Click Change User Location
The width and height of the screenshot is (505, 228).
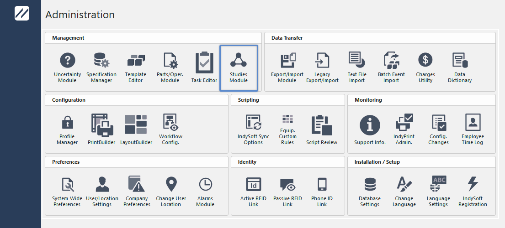tap(171, 192)
